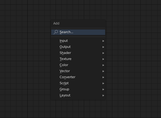This screenshot has width=161, height=118.
Task: Open the Output submenu
Action: (x=78, y=47)
